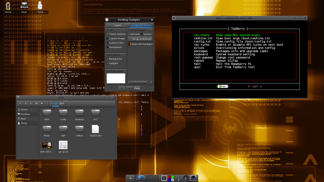Toggle the Gadgets animation checkbox
Screen dimensions: 324x182
pyautogui.click(x=108, y=63)
